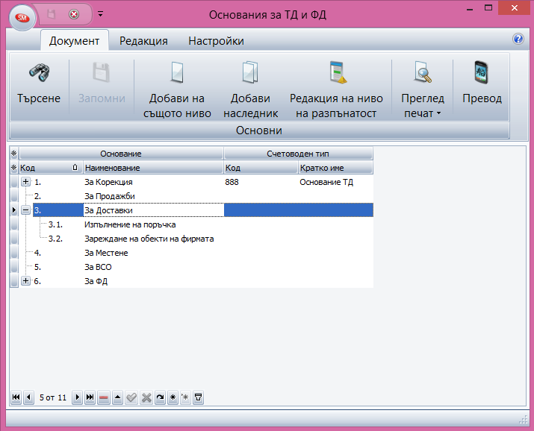This screenshot has width=534, height=431.
Task: Click the 5 от 11 record counter
Action: [53, 397]
